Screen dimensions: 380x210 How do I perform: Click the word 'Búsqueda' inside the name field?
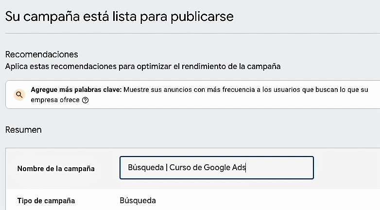click(x=145, y=168)
